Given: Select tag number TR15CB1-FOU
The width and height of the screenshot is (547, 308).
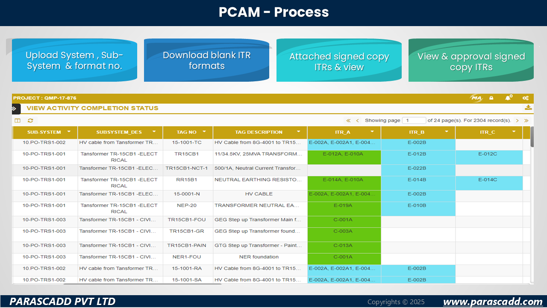Looking at the screenshot, I should [x=187, y=220].
